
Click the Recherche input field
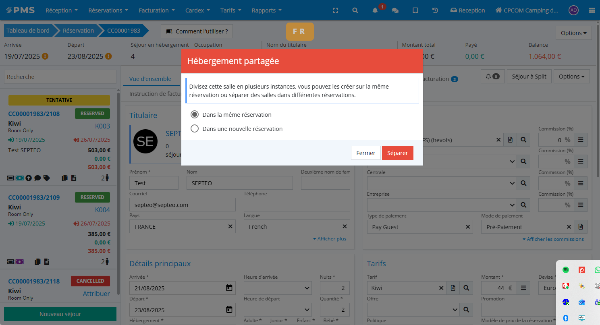(x=60, y=77)
